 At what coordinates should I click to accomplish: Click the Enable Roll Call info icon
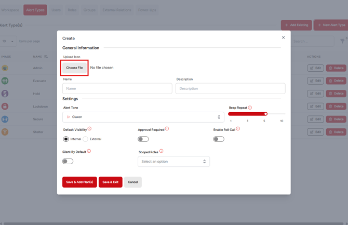click(x=238, y=129)
